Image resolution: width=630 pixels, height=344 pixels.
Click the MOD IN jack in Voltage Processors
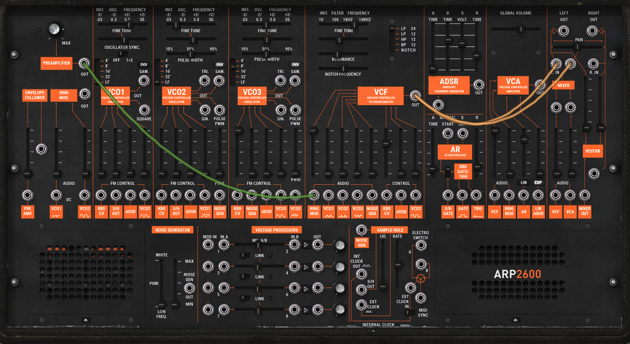point(208,244)
